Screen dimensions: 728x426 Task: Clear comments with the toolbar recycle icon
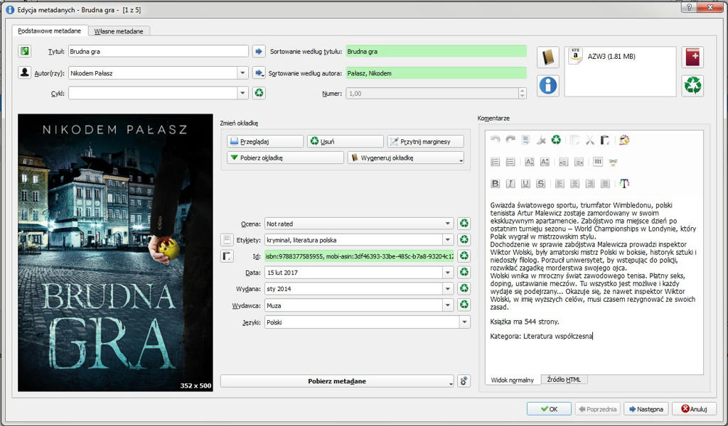coord(556,140)
